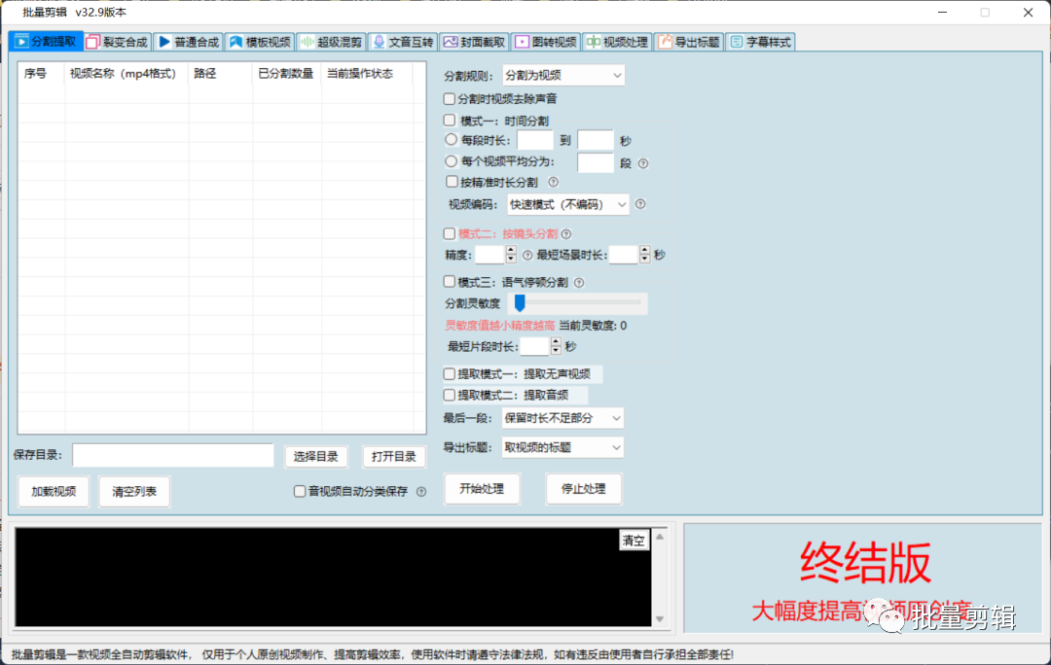Enable 分割时视频去除声音 checkbox
Screen dimensions: 1051x665
point(449,99)
